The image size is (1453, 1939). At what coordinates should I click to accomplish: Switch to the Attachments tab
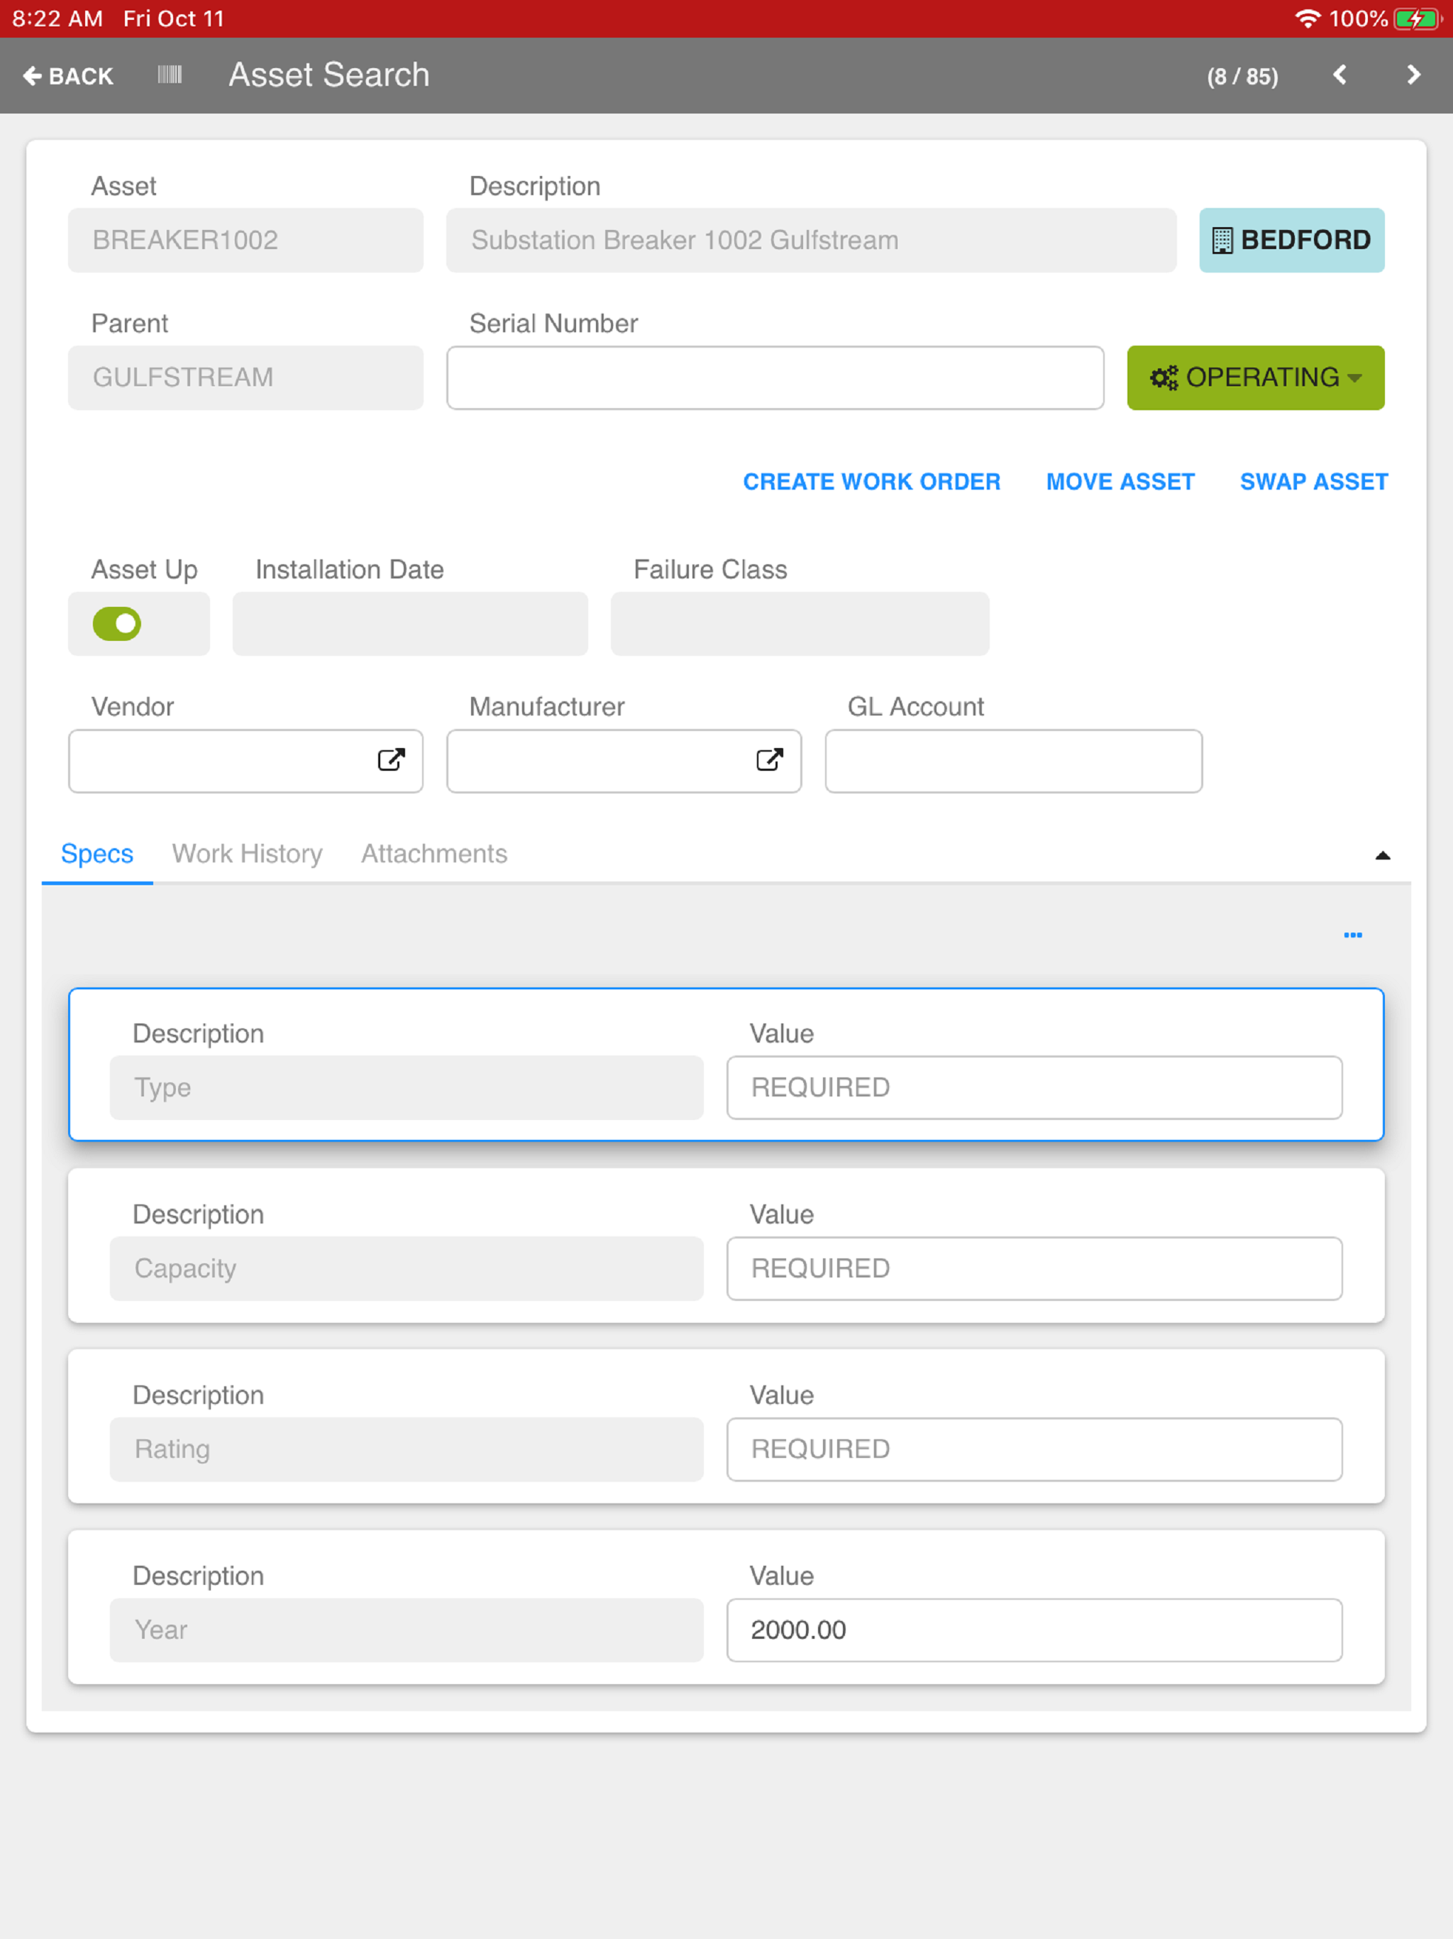[433, 854]
